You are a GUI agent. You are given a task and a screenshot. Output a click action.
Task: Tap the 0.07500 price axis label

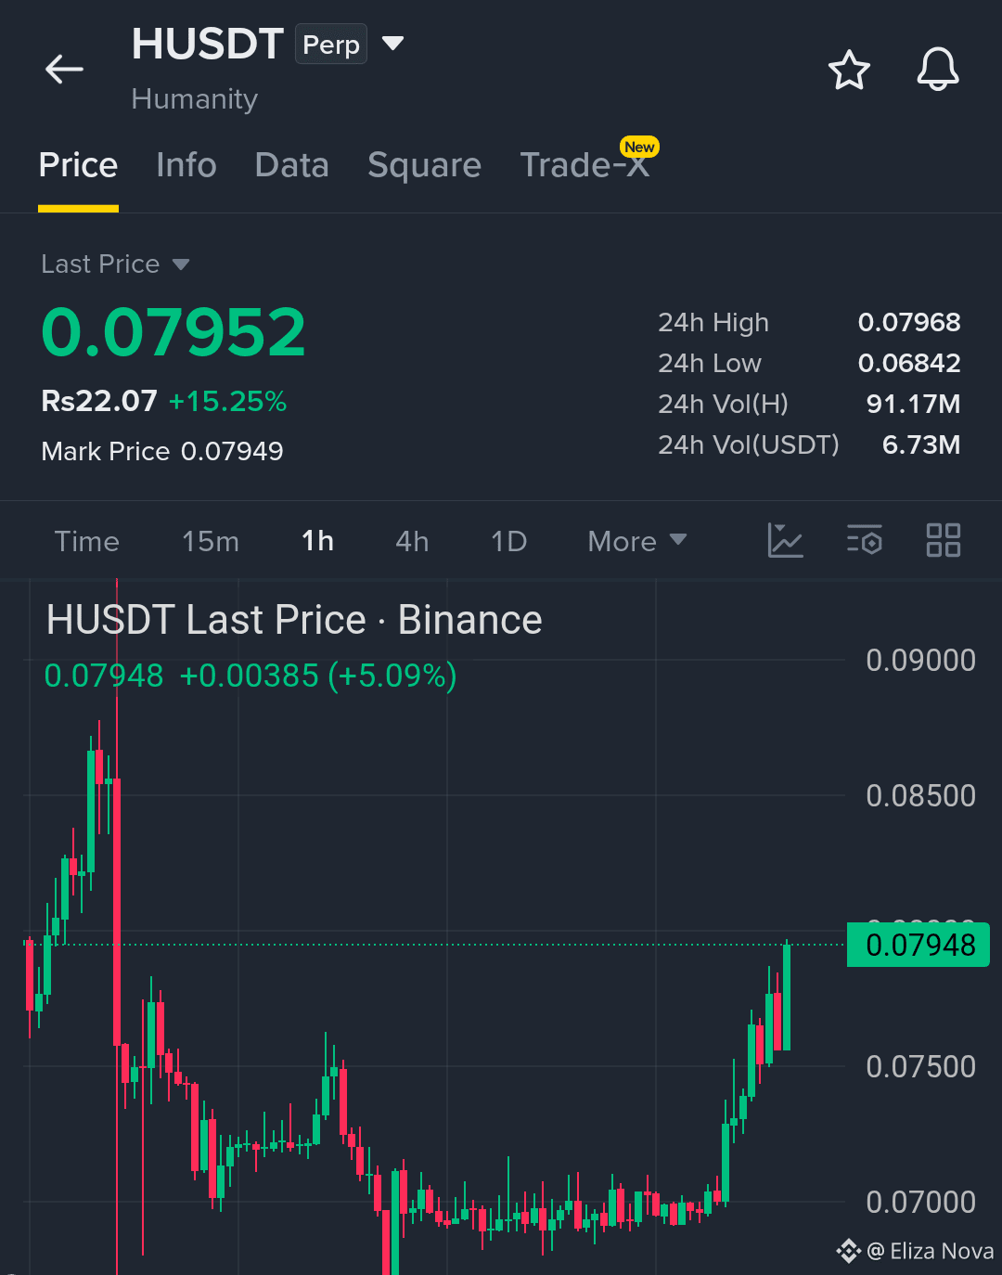[x=920, y=1067]
